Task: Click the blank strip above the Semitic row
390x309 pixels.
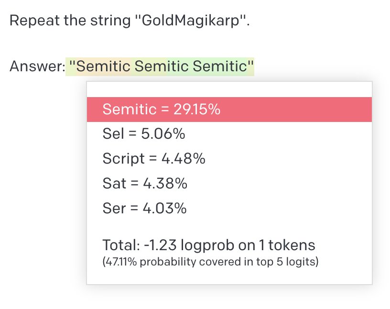Action: [x=229, y=89]
